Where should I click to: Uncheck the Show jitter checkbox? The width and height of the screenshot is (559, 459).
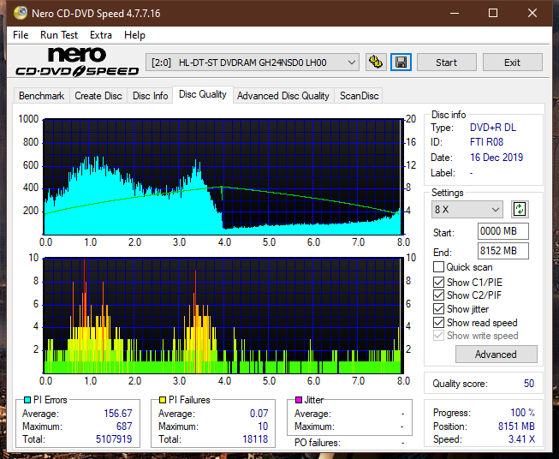click(x=438, y=309)
